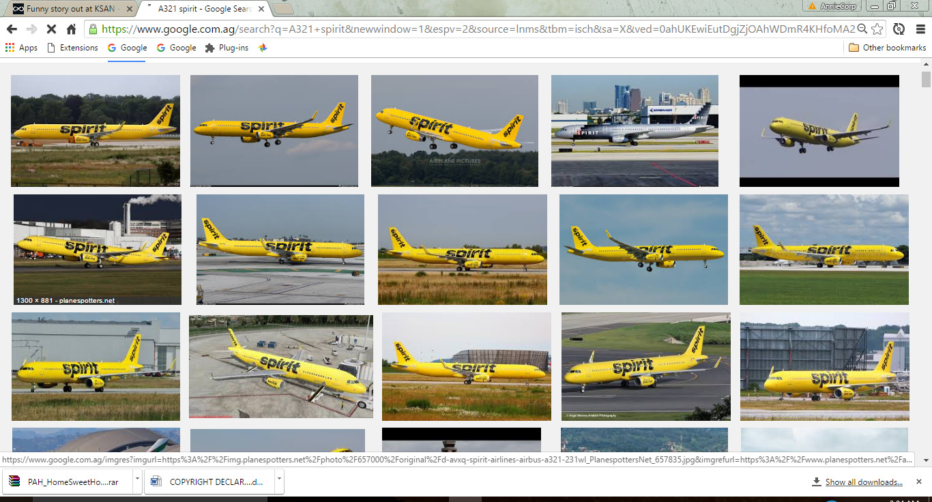
Task: Click the address bar URL field
Action: point(478,29)
